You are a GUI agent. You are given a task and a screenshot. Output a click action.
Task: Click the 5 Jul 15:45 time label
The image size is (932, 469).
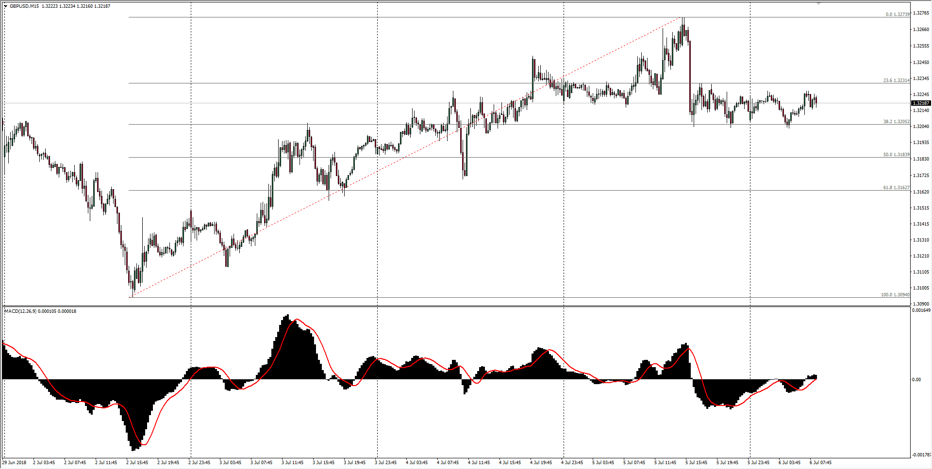pyautogui.click(x=696, y=463)
